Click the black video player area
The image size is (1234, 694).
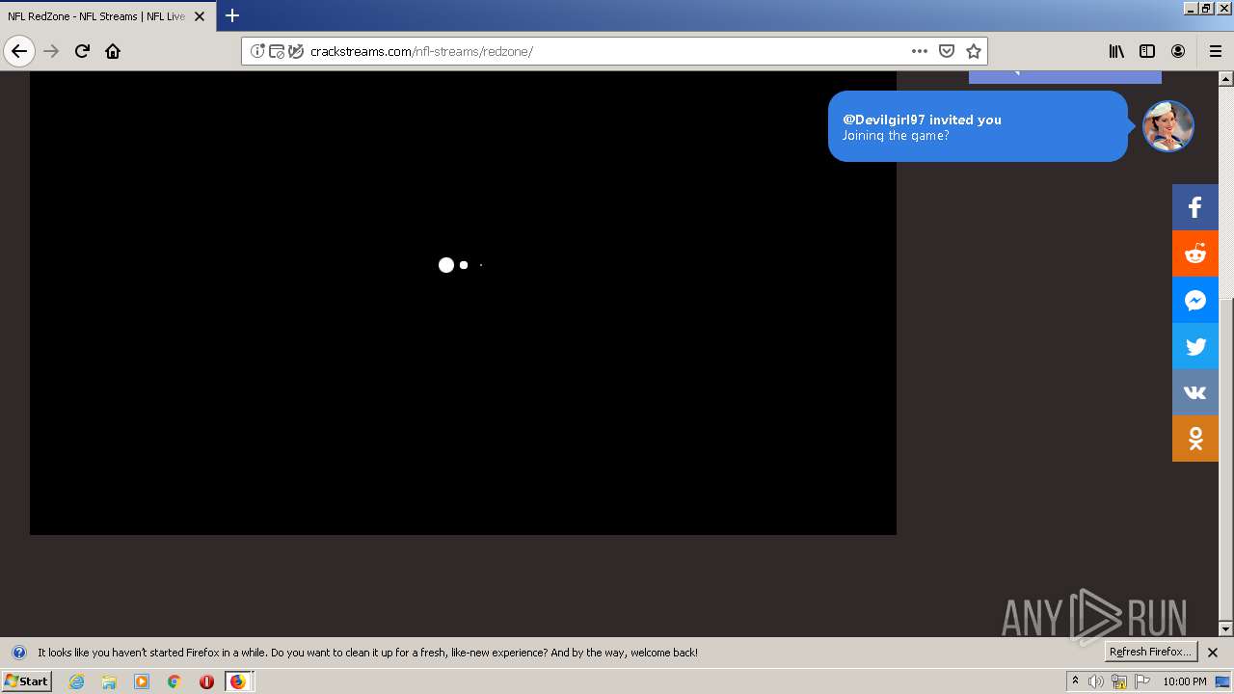(463, 303)
